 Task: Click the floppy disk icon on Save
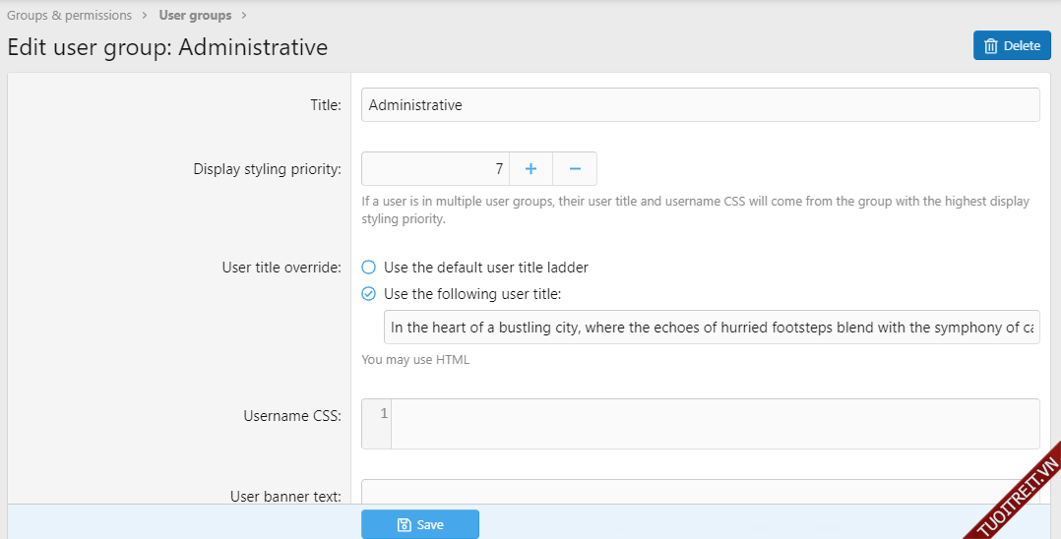coord(404,525)
